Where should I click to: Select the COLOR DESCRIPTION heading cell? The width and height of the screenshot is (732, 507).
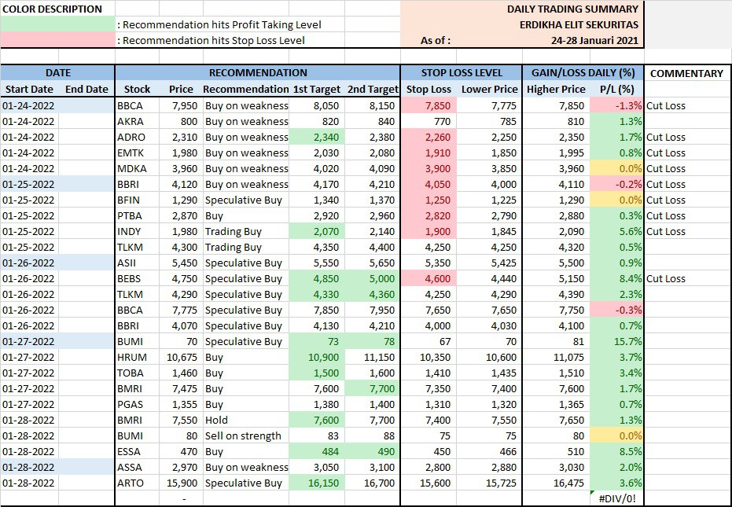pos(53,9)
